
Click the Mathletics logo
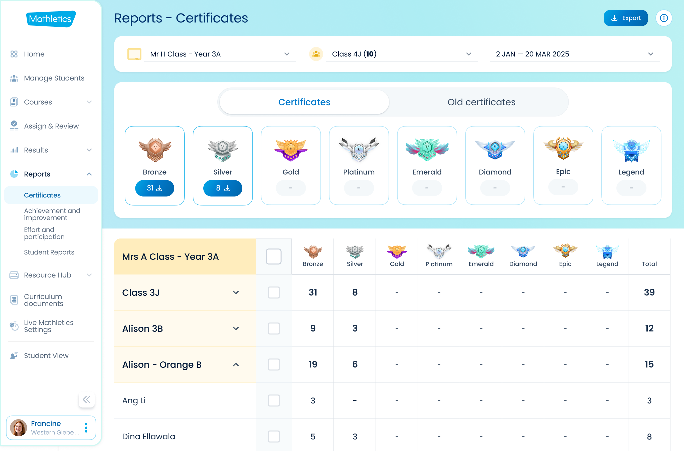pyautogui.click(x=51, y=19)
